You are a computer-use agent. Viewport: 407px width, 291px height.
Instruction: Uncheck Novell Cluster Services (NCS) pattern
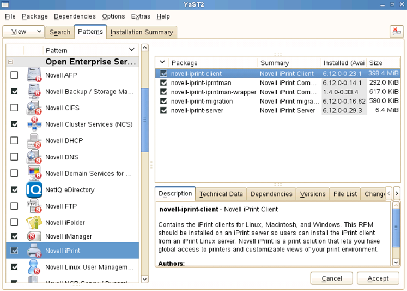coord(14,124)
